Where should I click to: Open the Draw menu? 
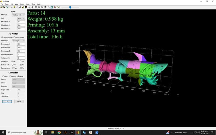coord(33,4)
